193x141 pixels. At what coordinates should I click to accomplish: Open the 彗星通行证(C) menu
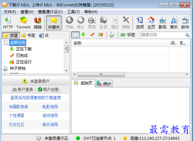[50, 12]
